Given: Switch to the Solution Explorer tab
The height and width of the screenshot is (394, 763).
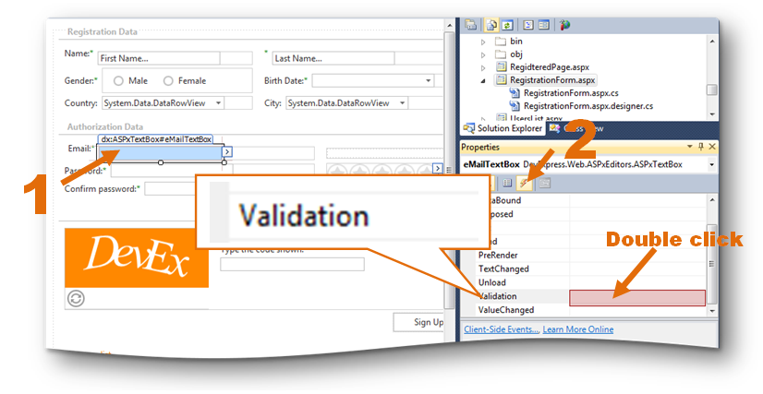Looking at the screenshot, I should 503,128.
